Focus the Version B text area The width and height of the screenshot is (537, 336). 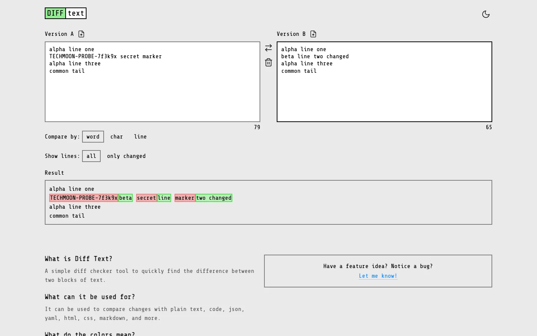pyautogui.click(x=384, y=82)
